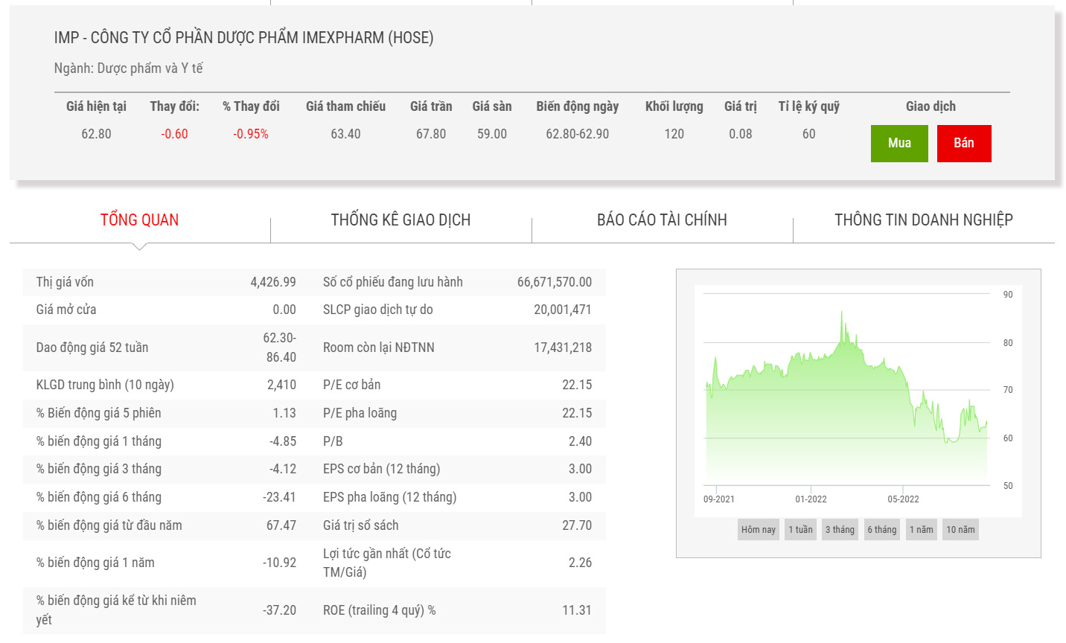This screenshot has height=643, width=1066.
Task: Select the 1 năm chart range
Action: pos(921,530)
